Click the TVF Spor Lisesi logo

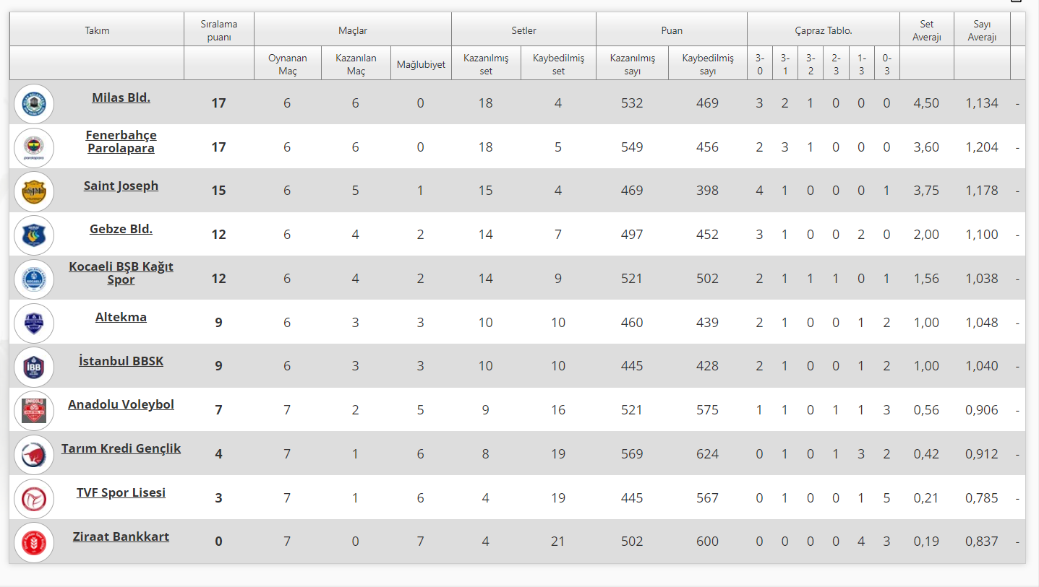pyautogui.click(x=34, y=499)
